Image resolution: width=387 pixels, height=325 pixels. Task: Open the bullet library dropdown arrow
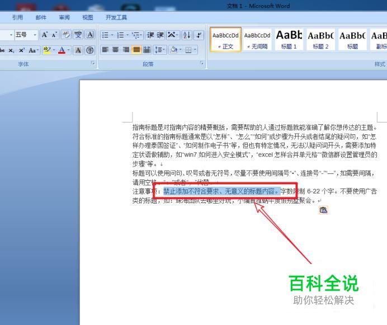(112, 35)
